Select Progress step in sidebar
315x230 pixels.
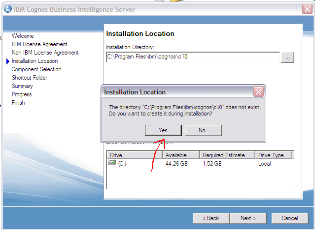click(x=22, y=94)
